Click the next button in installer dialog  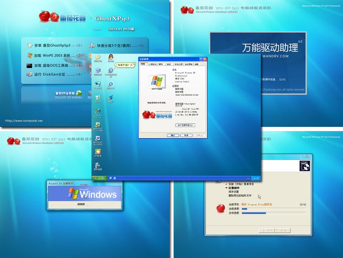click(x=283, y=231)
